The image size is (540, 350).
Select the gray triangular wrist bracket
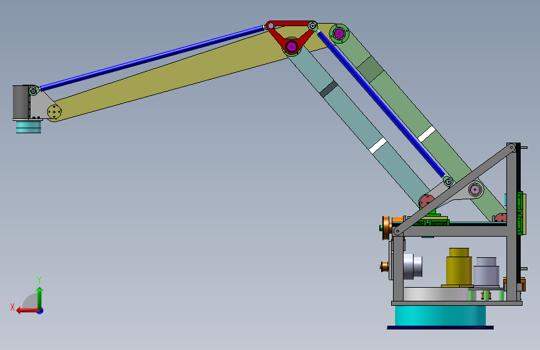(42, 105)
